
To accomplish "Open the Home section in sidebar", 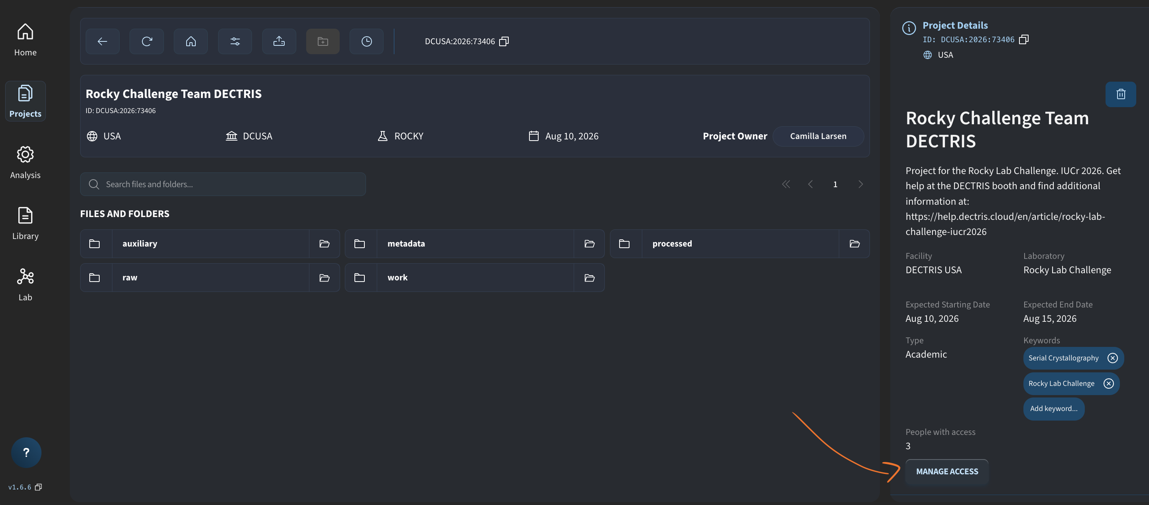I will pyautogui.click(x=26, y=40).
